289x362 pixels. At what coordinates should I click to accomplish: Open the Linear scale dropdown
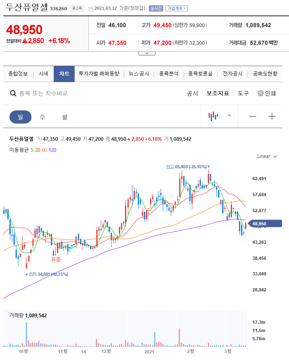tap(267, 156)
